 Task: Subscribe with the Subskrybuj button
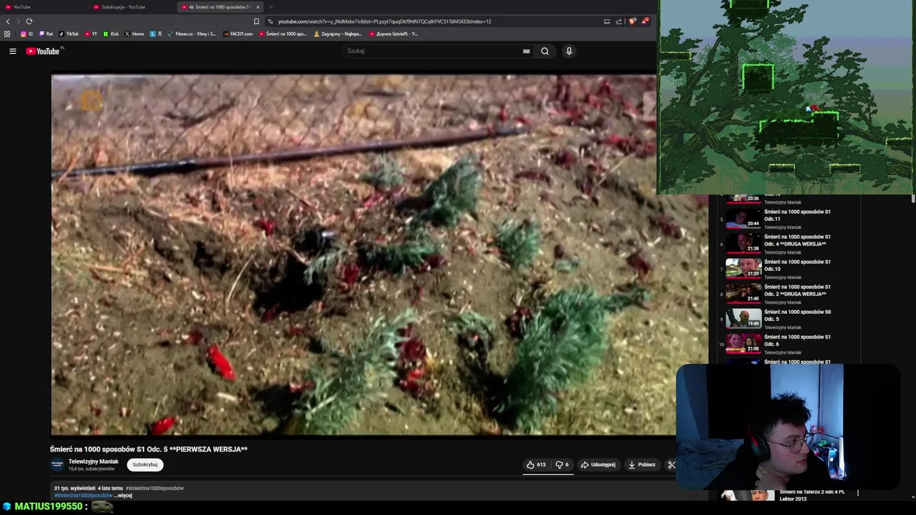click(x=145, y=465)
